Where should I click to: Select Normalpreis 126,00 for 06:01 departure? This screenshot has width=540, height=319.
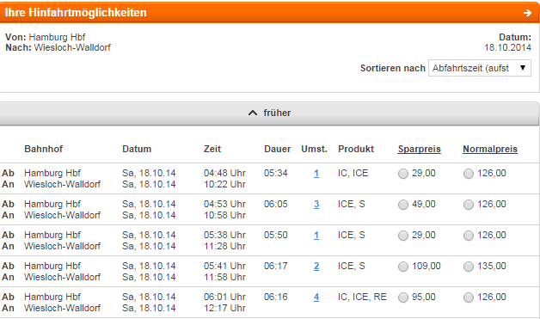tap(469, 298)
